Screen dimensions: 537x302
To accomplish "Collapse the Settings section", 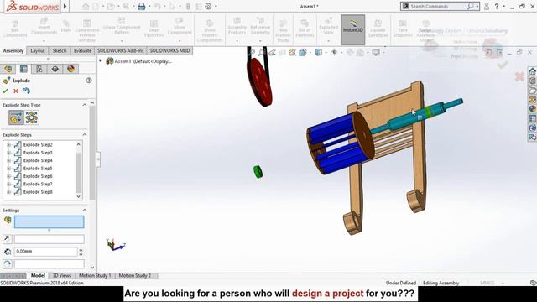I will pyautogui.click(x=84, y=211).
